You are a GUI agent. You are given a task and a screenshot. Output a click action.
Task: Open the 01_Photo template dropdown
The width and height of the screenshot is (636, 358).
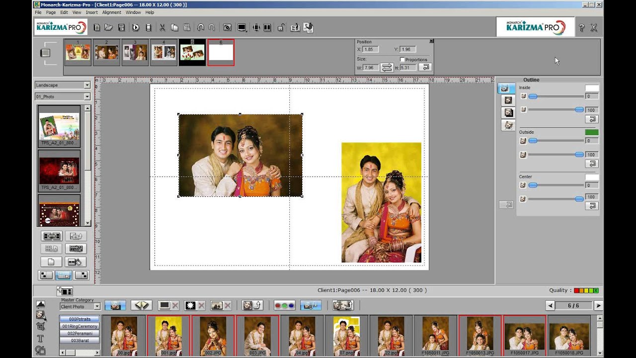[63, 96]
